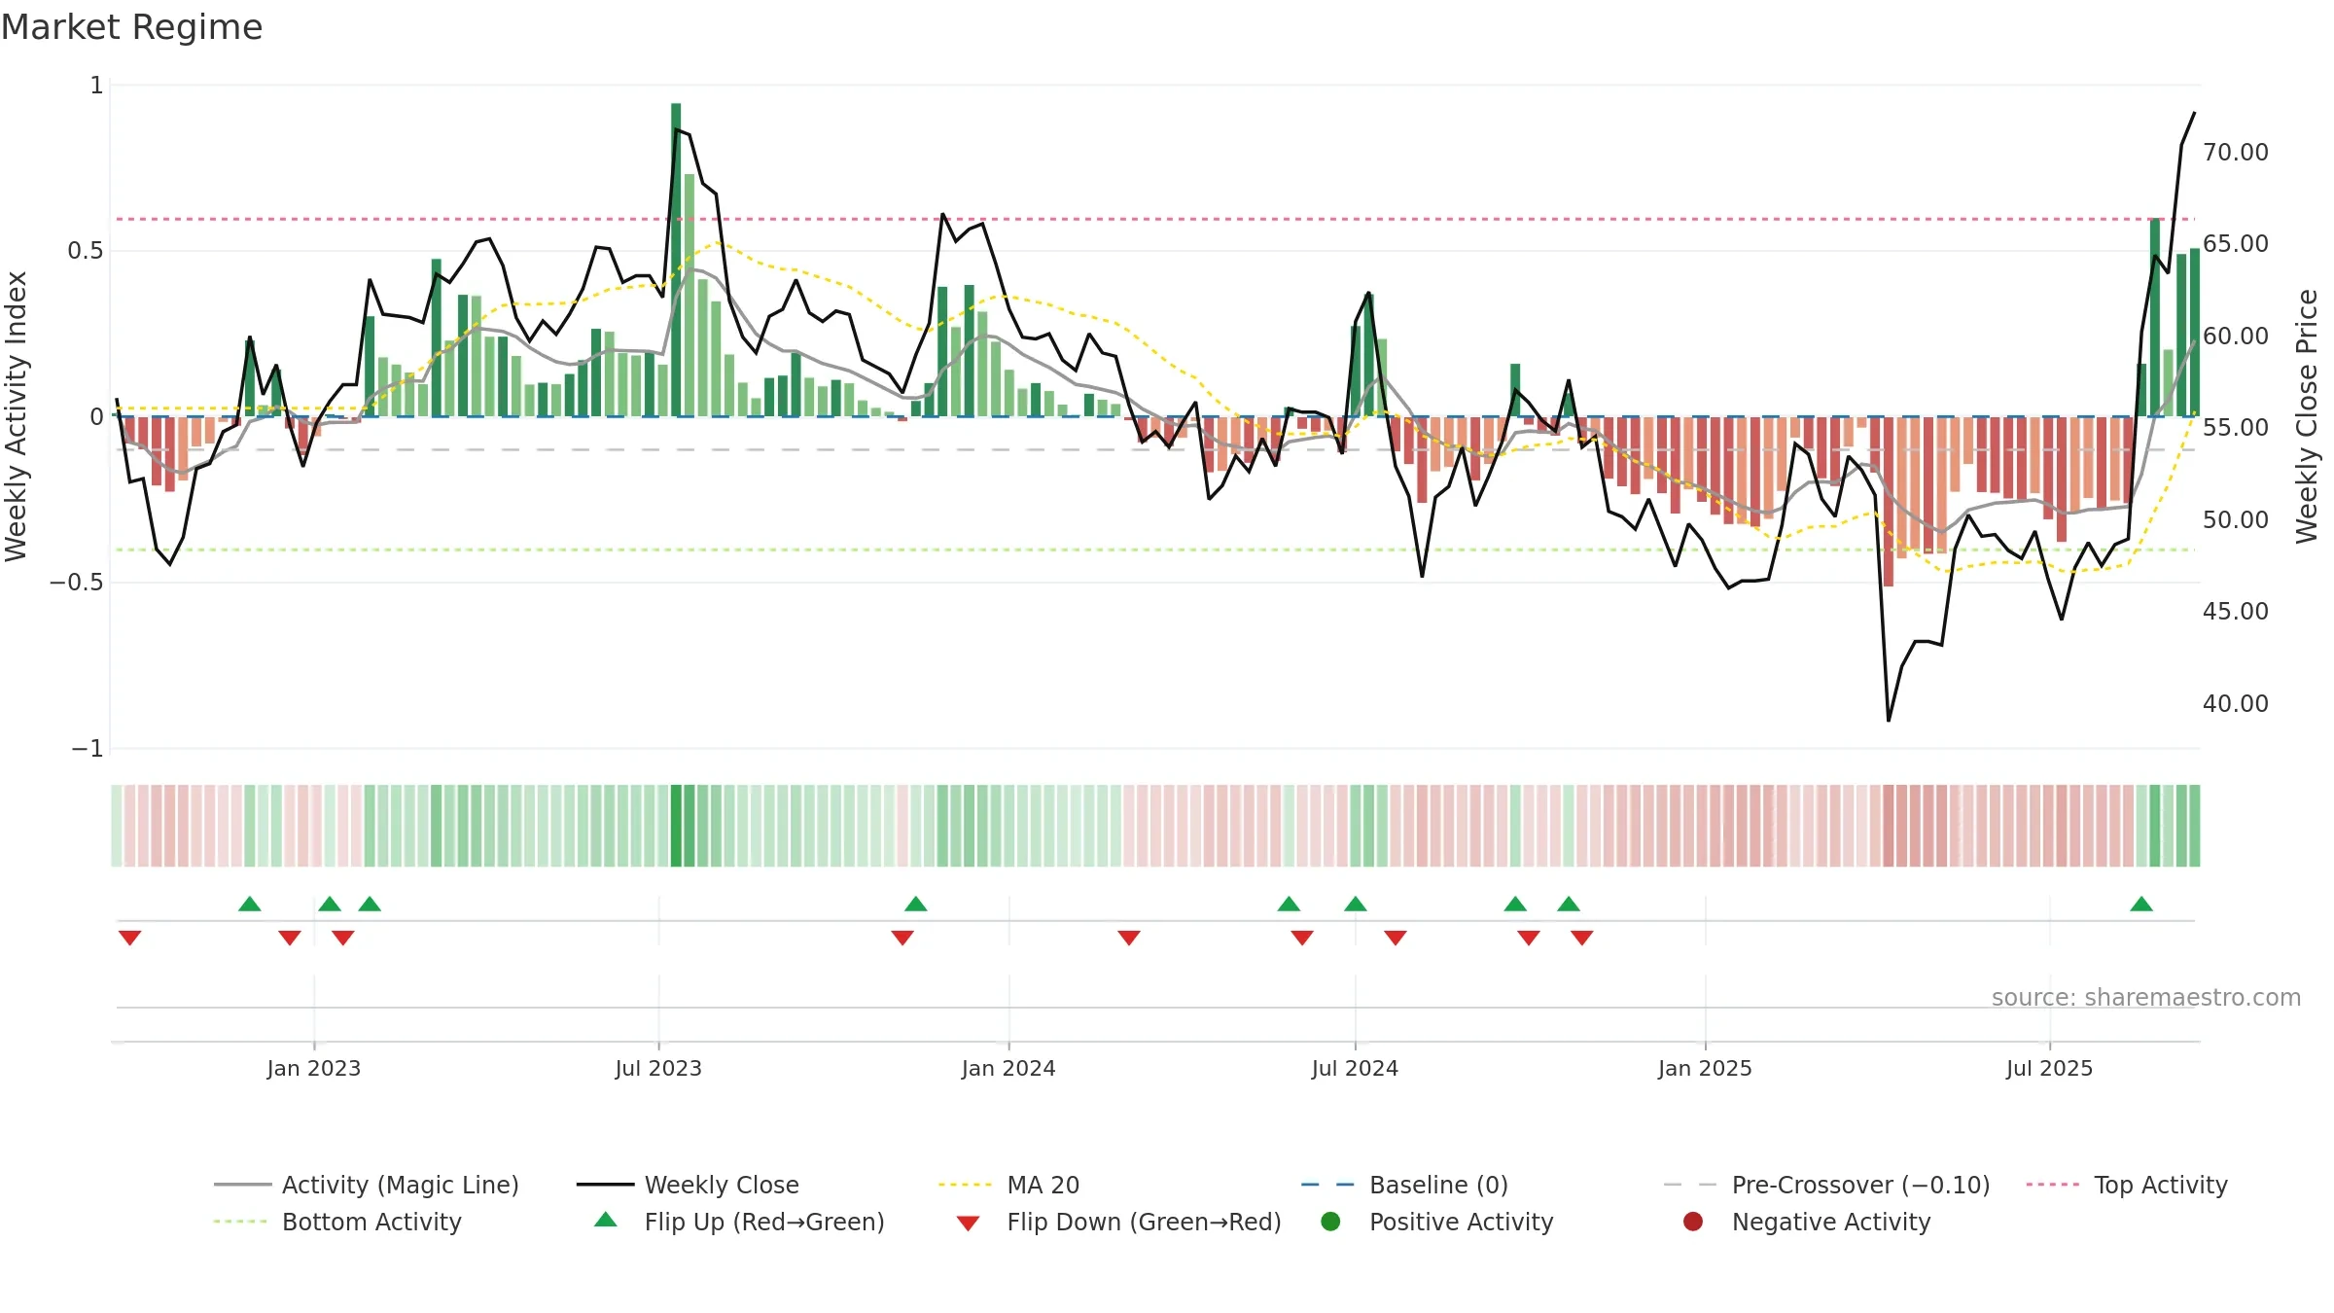
Task: Click the red triangle icon in Flip Down legend
Action: pyautogui.click(x=968, y=1224)
